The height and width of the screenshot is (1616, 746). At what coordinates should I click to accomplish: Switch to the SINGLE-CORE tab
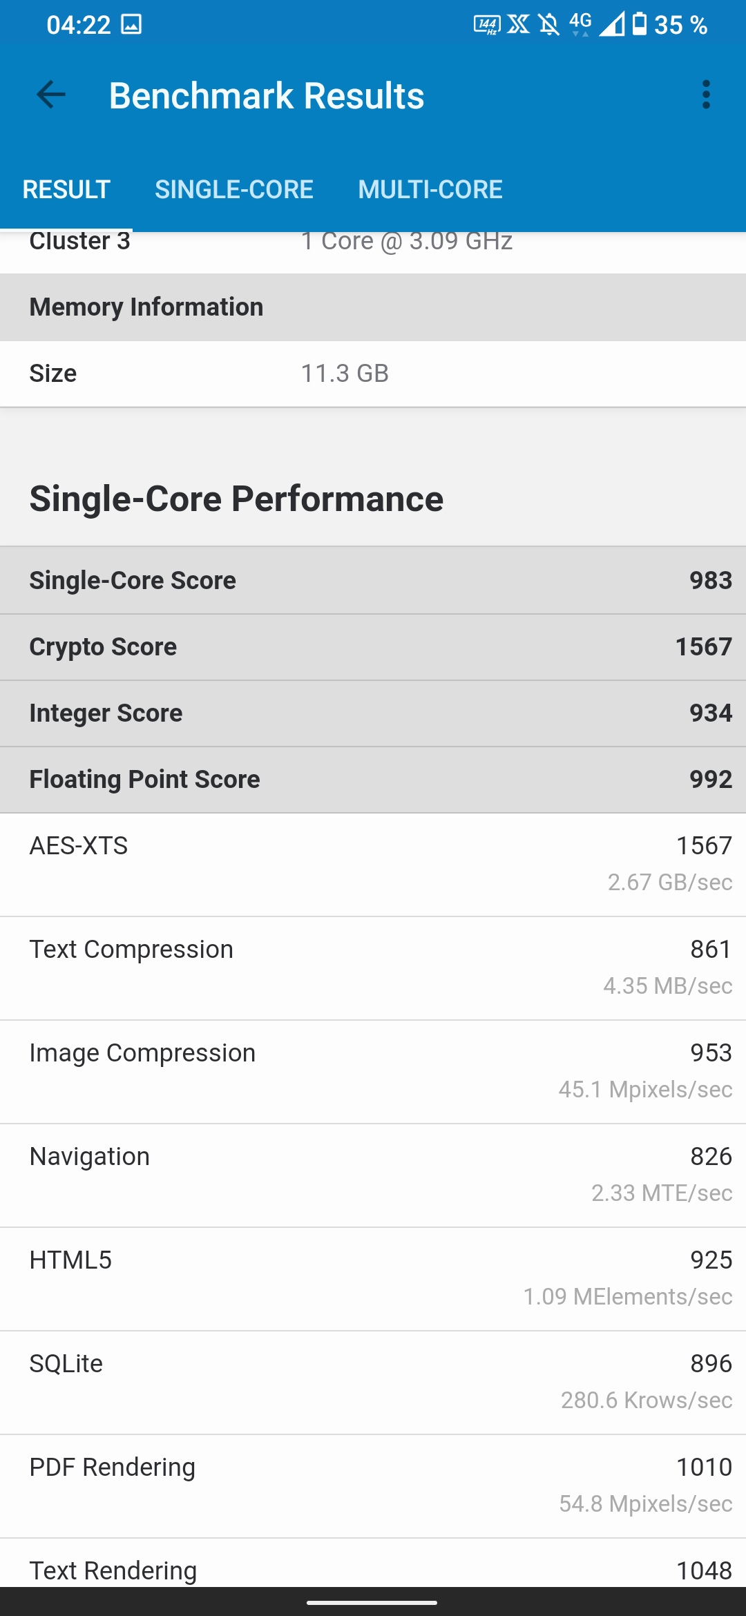(233, 189)
